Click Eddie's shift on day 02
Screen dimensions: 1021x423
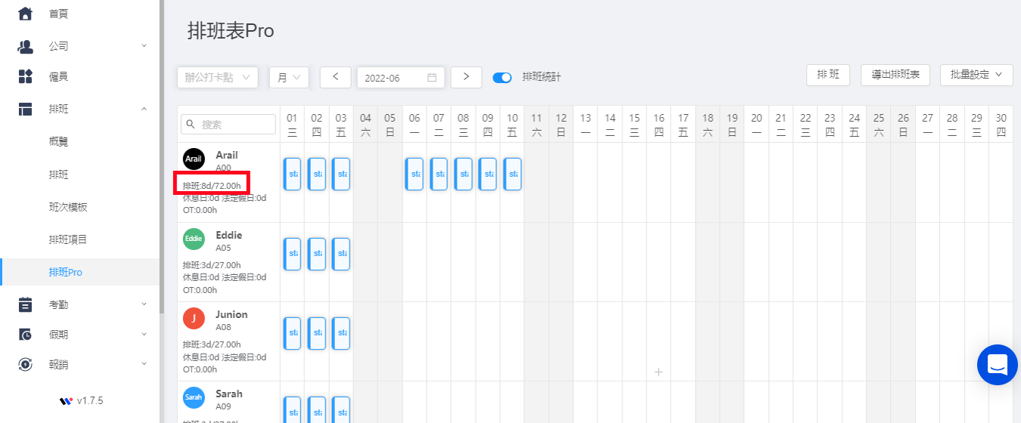(317, 254)
